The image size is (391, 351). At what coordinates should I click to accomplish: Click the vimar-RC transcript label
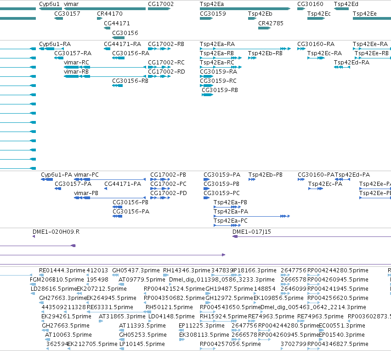(x=76, y=63)
